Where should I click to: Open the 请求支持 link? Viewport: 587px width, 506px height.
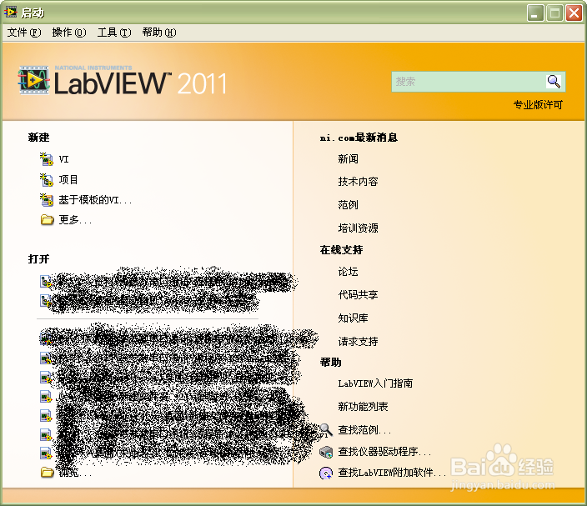tap(358, 341)
